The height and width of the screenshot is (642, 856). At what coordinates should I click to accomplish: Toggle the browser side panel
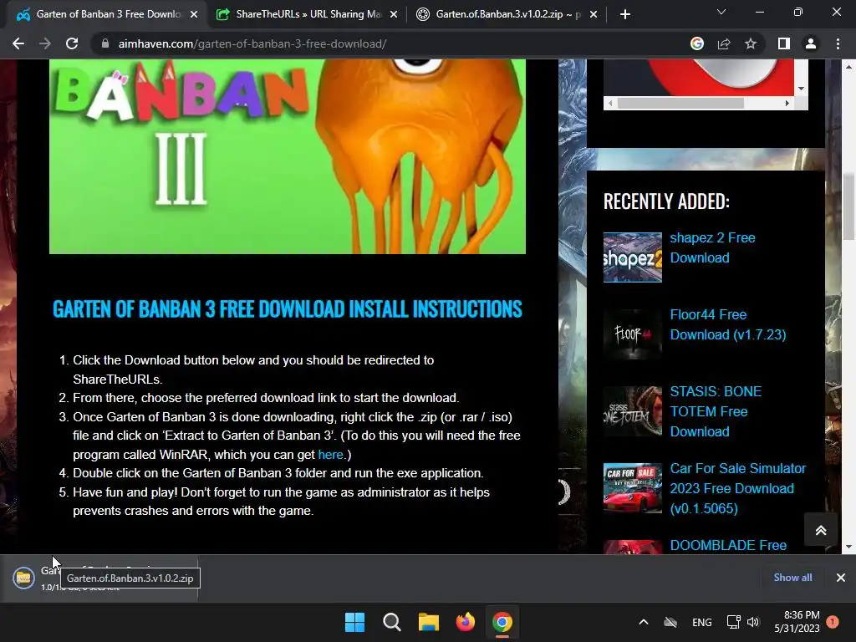[x=784, y=43]
